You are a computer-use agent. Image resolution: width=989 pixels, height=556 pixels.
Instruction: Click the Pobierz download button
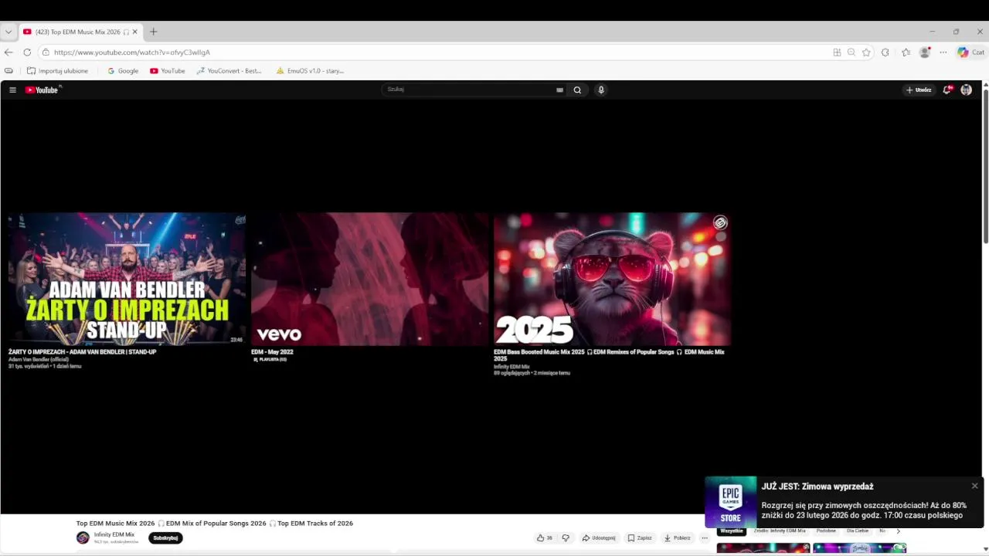click(x=678, y=538)
